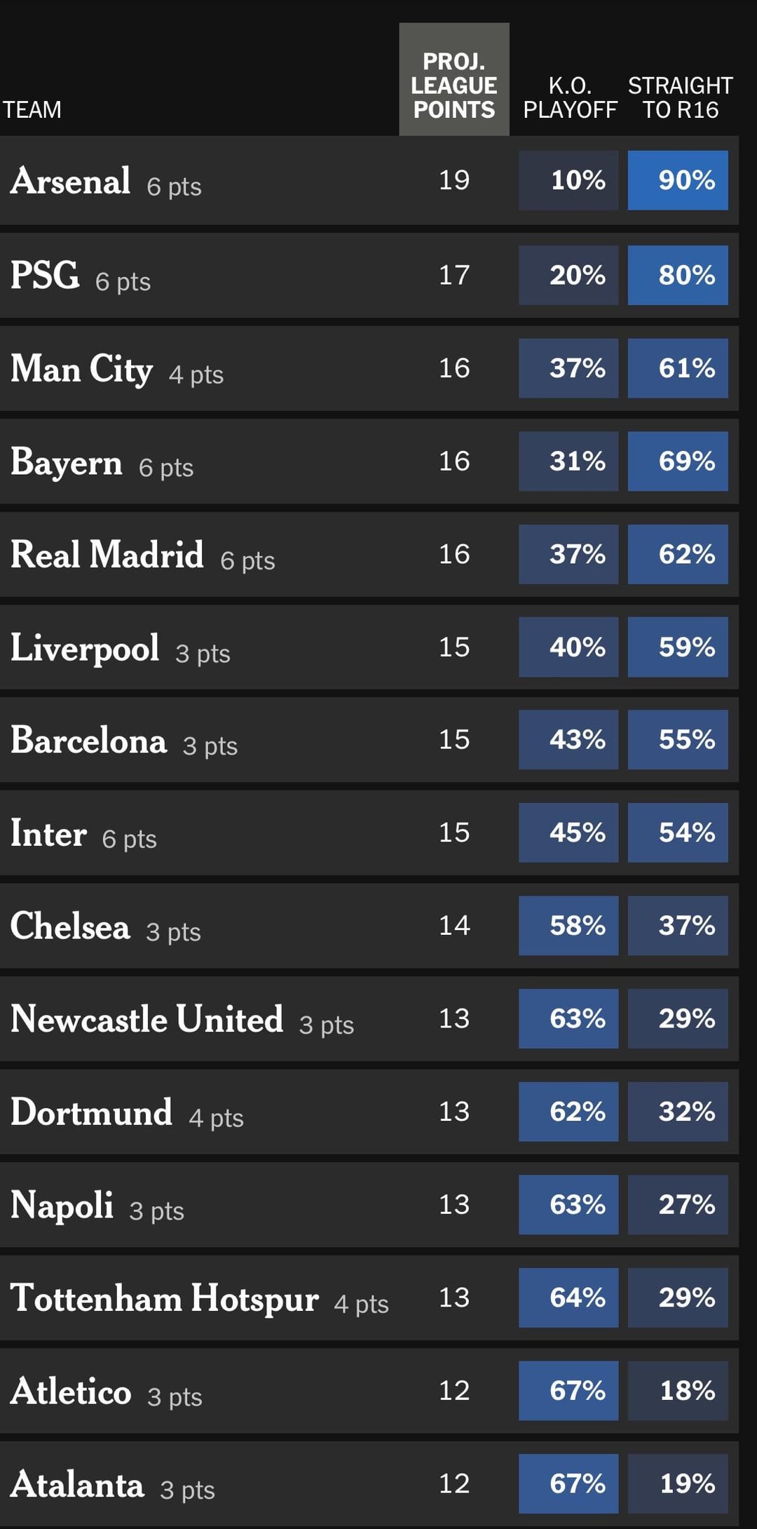Click Arsenal's 90% straight to R16 cell
Image resolution: width=757 pixels, height=1529 pixels.
click(x=678, y=180)
